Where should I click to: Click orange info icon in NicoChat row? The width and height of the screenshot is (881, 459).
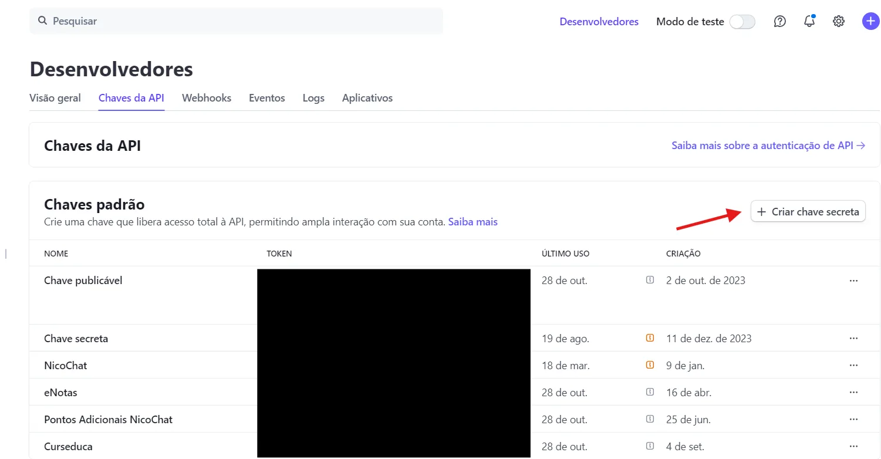[x=650, y=365]
